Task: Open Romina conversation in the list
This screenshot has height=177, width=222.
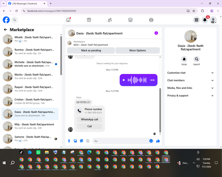Action: click(30, 51)
